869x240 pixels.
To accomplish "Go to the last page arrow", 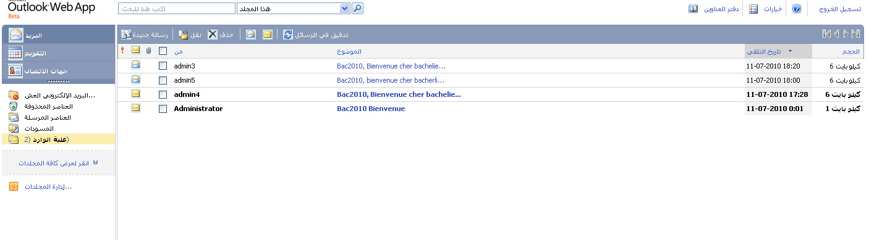I will coord(856,34).
